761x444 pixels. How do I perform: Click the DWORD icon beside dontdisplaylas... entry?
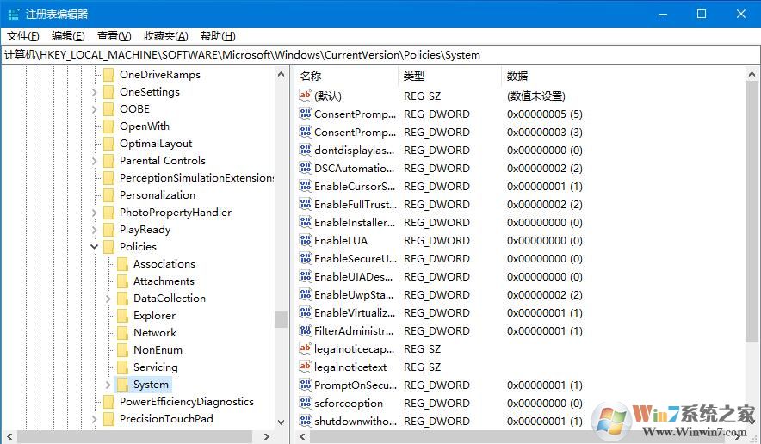tap(306, 150)
